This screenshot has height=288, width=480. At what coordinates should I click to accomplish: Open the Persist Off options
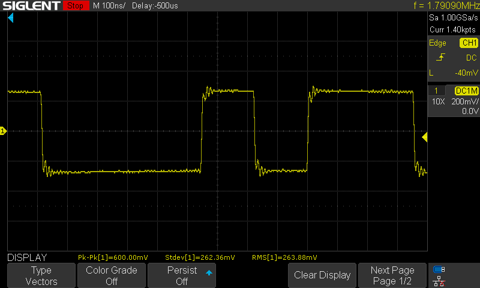coord(182,275)
